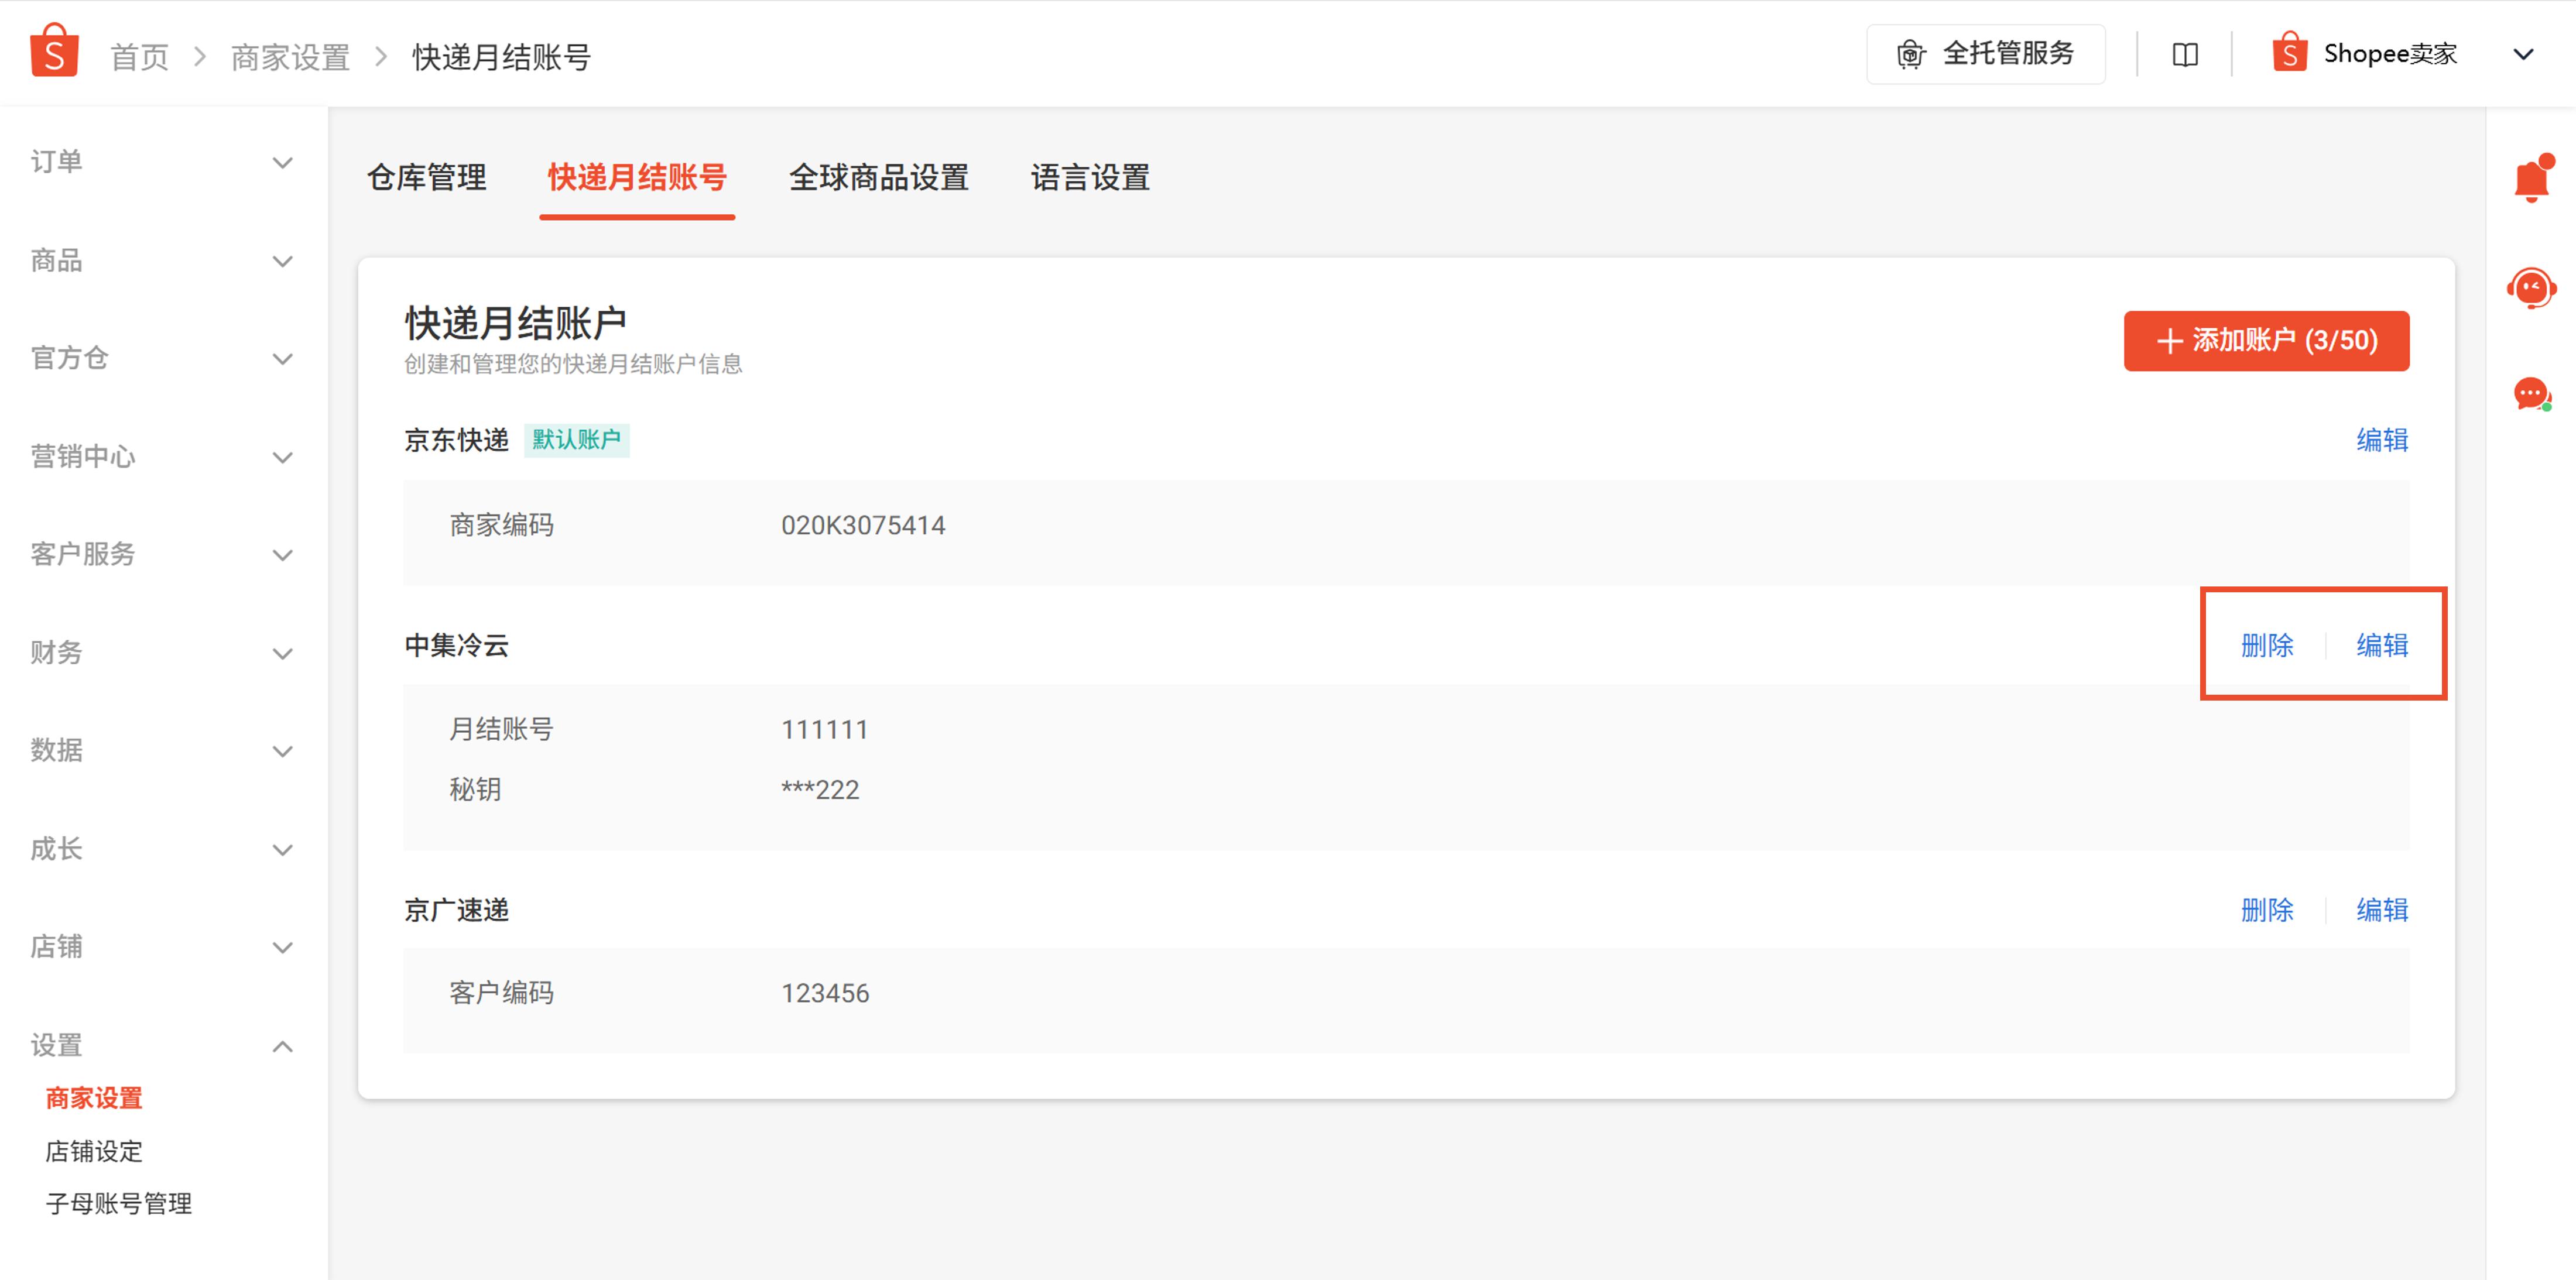
Task: Click the Shopee卖家 account logo icon
Action: tap(2289, 52)
